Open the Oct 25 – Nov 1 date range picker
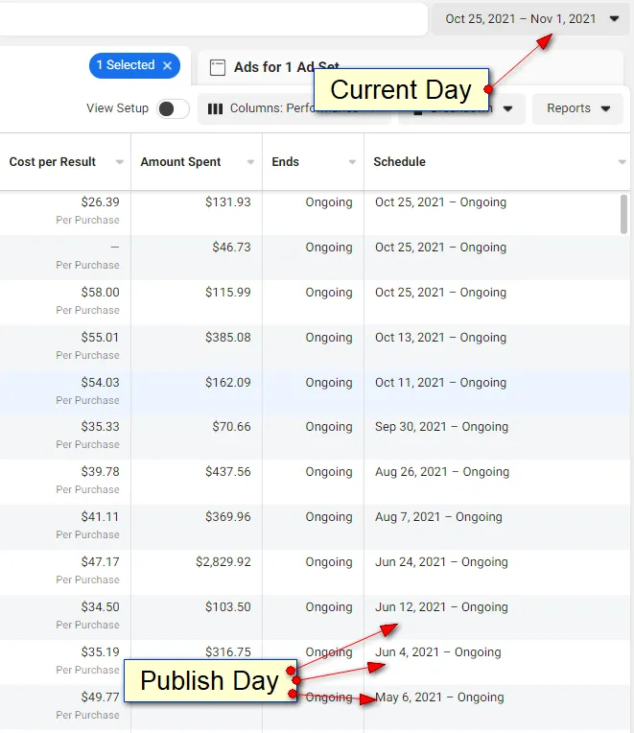This screenshot has width=634, height=733. (530, 19)
